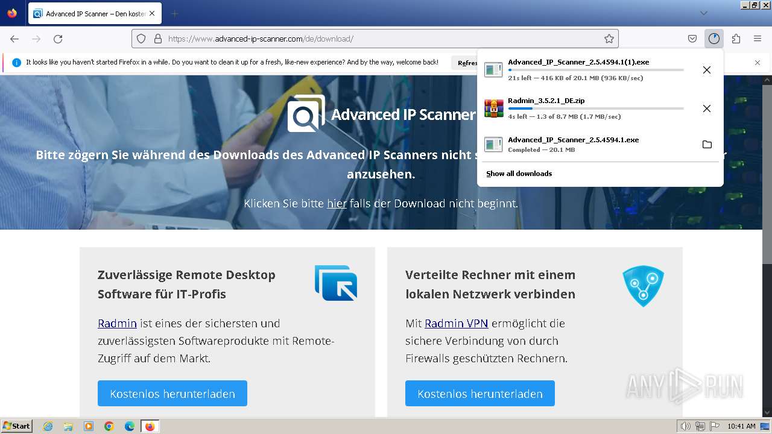Open the extensions puzzle icon
The width and height of the screenshot is (772, 434).
point(736,39)
